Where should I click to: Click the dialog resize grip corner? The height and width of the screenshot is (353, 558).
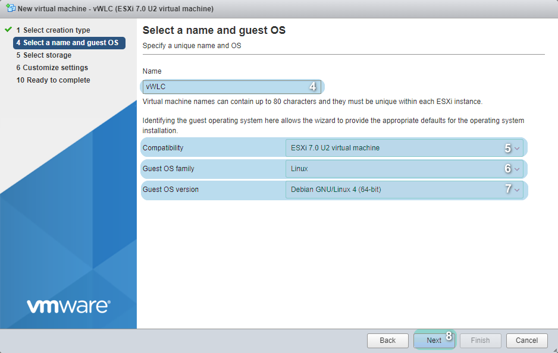pyautogui.click(x=555, y=350)
